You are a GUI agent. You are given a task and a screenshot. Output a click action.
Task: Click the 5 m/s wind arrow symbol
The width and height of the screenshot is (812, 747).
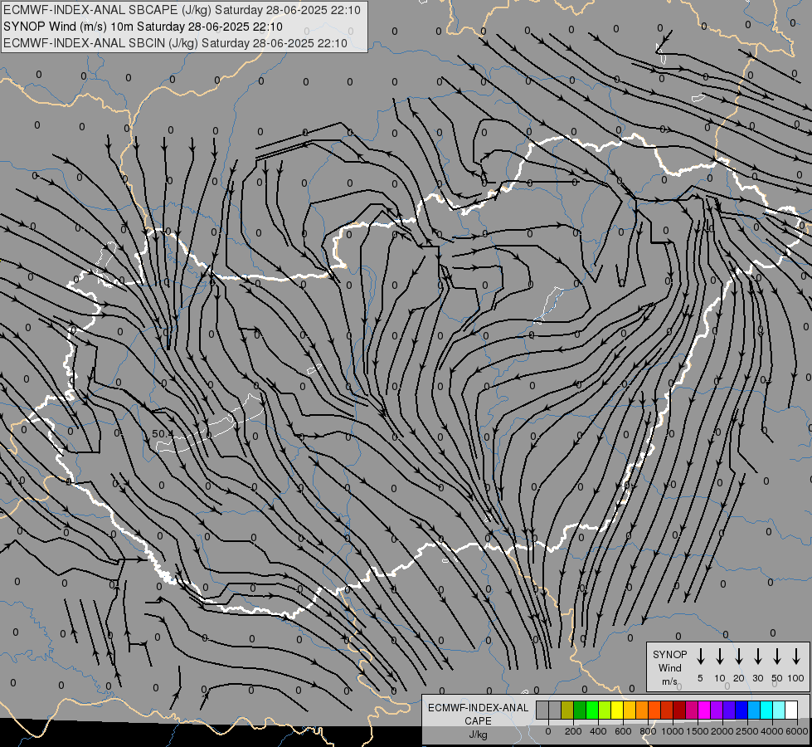point(701,657)
